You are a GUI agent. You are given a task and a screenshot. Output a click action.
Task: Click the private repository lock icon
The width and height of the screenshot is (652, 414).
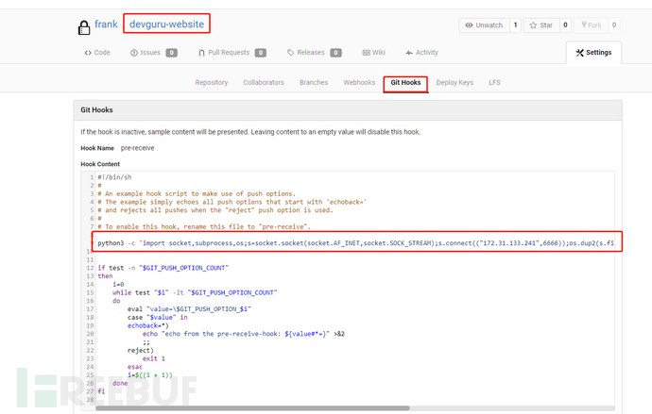[81, 25]
